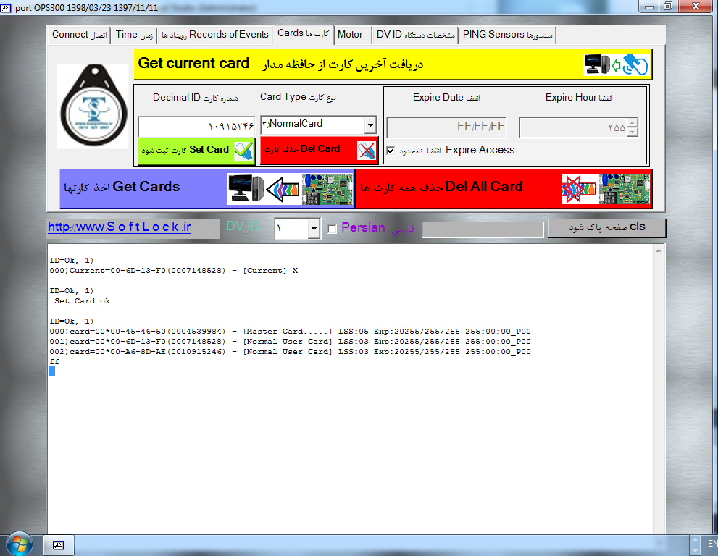Click the Decimal ID input field

pyautogui.click(x=196, y=127)
